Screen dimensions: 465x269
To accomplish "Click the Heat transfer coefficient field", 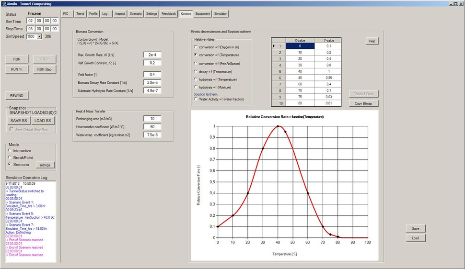I will (x=152, y=126).
